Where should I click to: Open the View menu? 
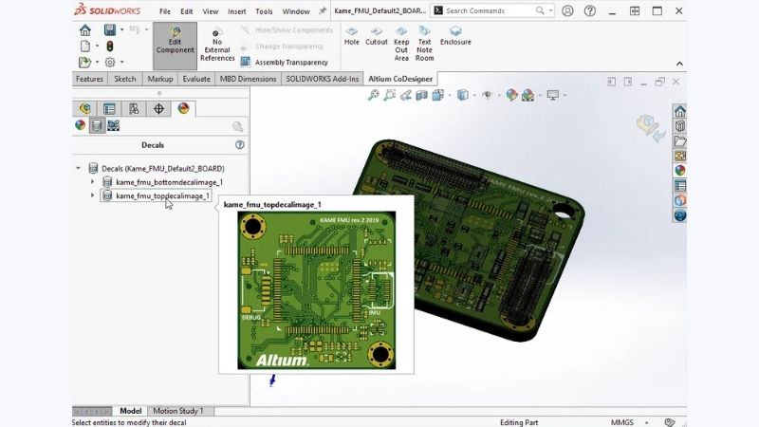pos(210,11)
